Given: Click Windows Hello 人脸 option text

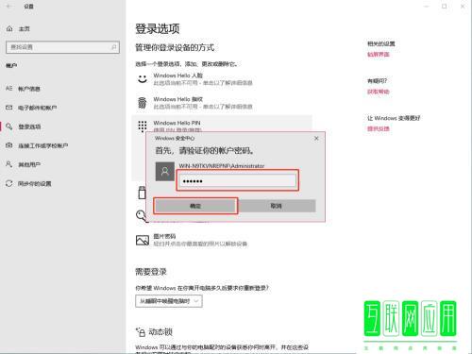Looking at the screenshot, I should (178, 76).
